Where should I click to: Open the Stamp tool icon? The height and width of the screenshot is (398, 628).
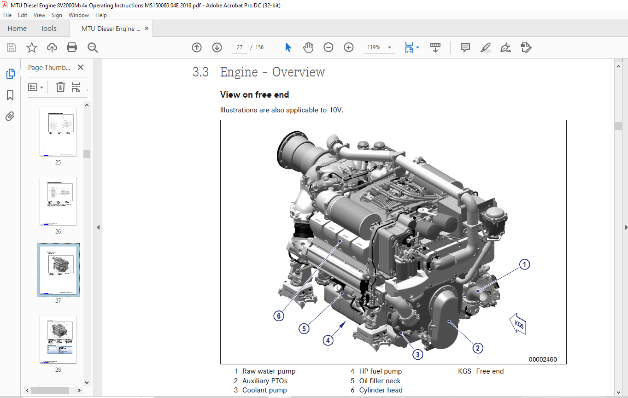[x=526, y=47]
